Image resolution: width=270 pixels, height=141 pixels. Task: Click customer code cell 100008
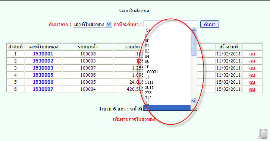(88, 54)
